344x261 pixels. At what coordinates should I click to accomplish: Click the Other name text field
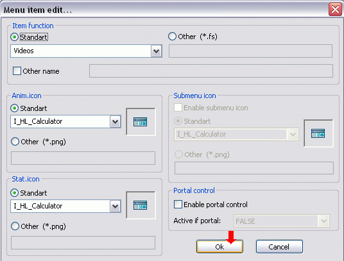(x=211, y=71)
